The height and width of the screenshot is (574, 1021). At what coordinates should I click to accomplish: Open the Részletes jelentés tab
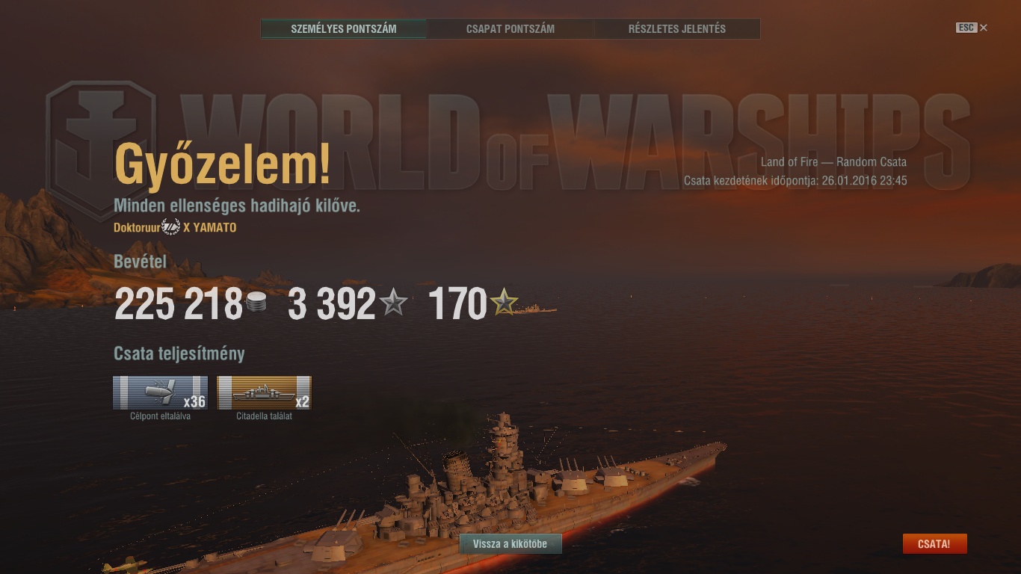tap(677, 29)
